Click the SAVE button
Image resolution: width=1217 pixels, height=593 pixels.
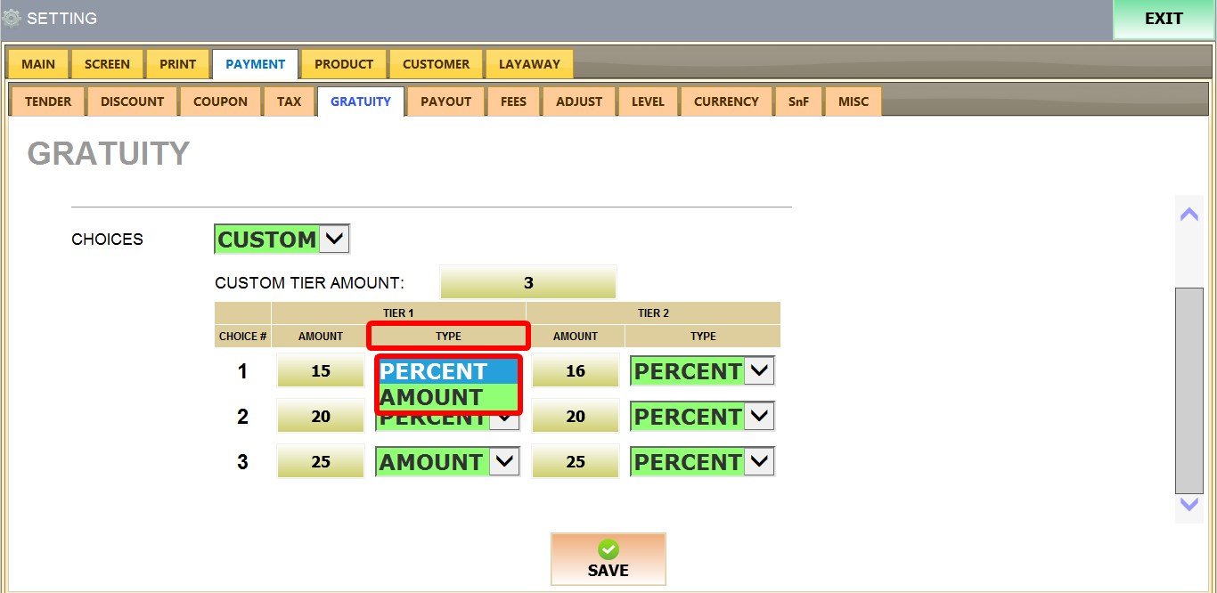608,559
